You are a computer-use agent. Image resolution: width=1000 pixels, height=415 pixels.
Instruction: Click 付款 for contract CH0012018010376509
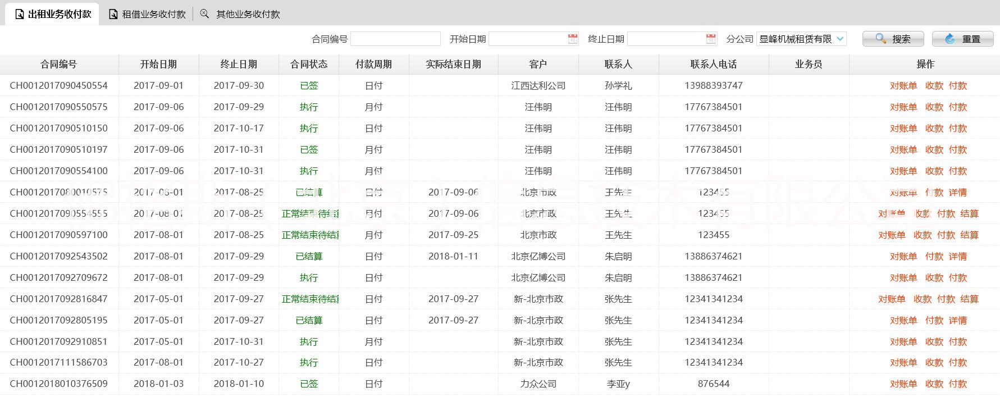pyautogui.click(x=958, y=384)
